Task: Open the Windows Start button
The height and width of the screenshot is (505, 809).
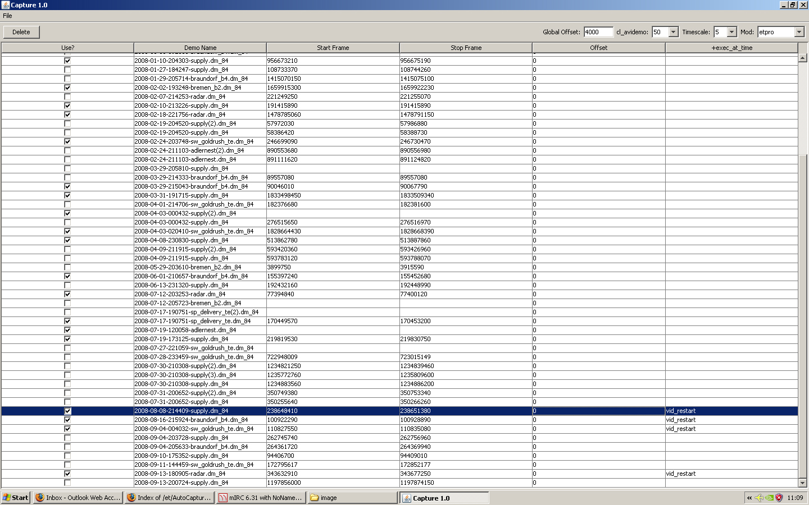Action: pyautogui.click(x=15, y=498)
